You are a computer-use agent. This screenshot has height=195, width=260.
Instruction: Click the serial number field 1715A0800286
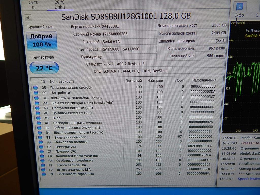click(129, 34)
